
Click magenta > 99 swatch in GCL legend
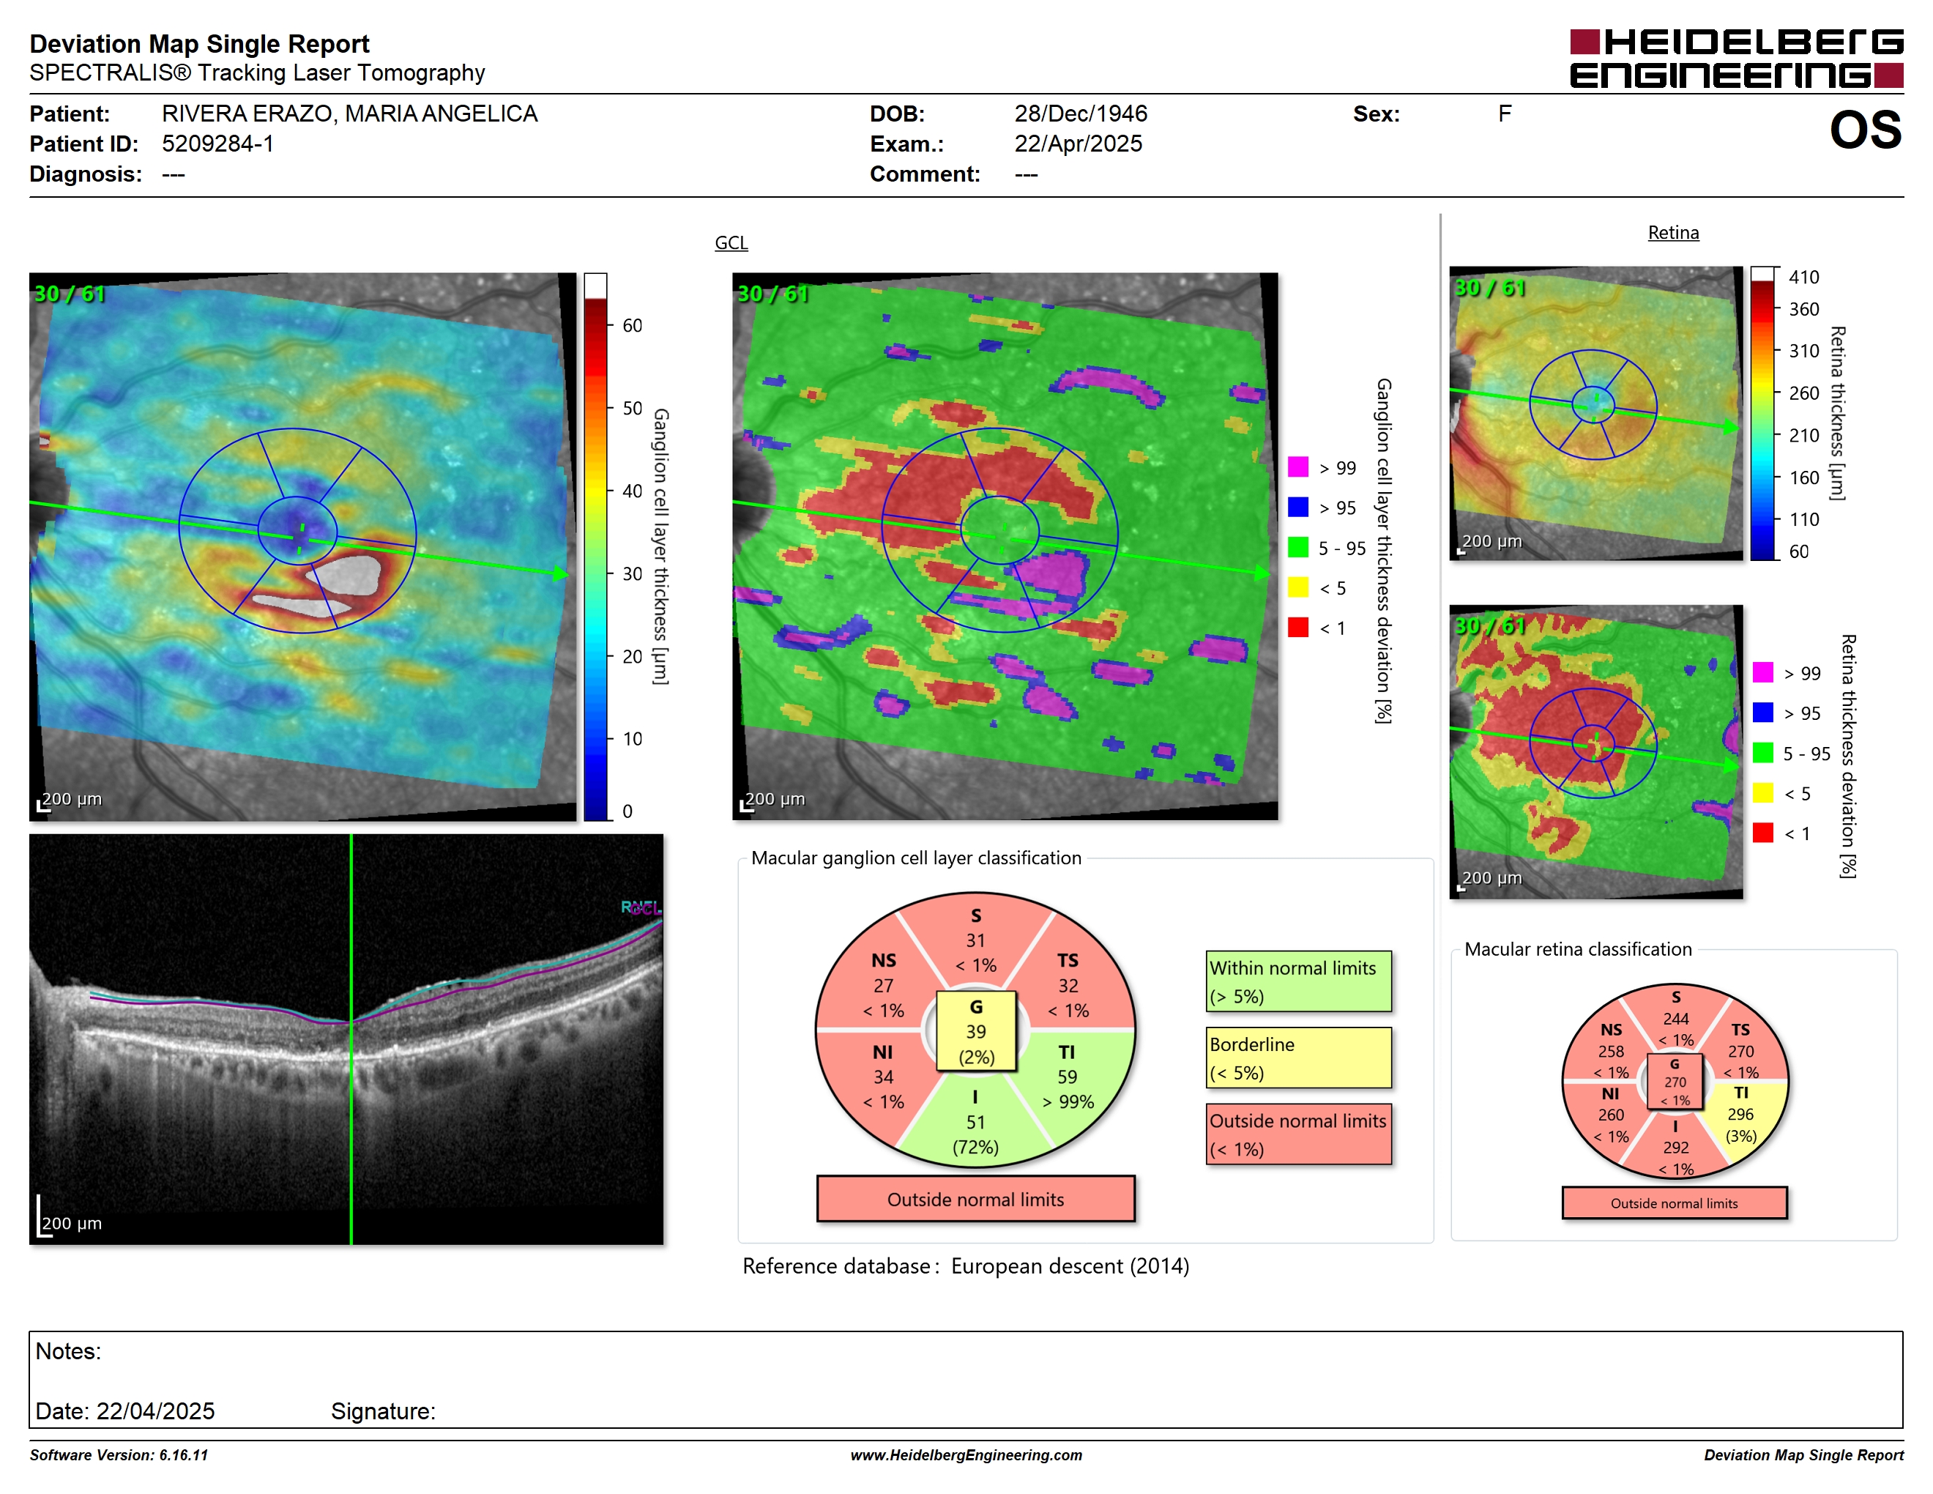[x=1297, y=467]
